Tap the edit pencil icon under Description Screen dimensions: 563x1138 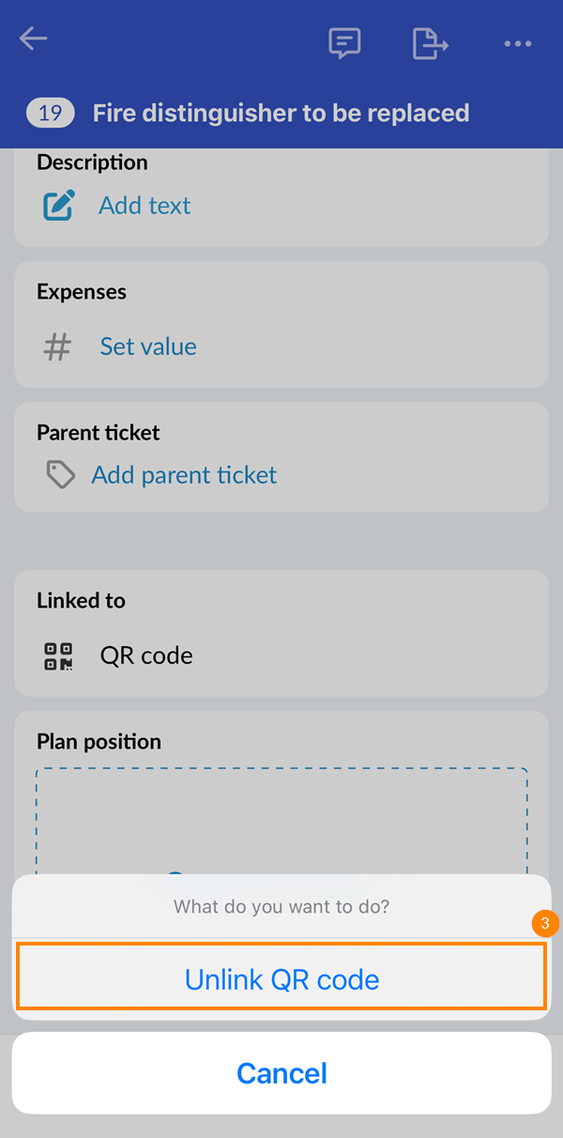59,206
